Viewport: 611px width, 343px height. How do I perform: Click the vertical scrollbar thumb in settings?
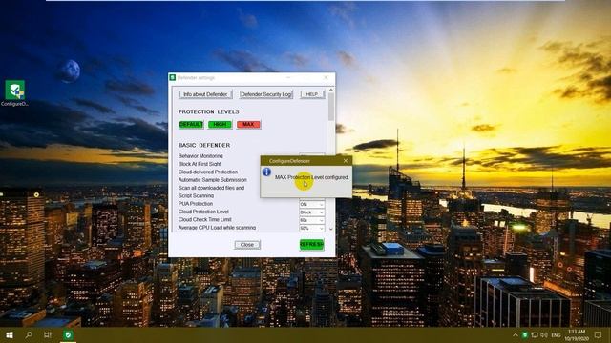[331, 107]
